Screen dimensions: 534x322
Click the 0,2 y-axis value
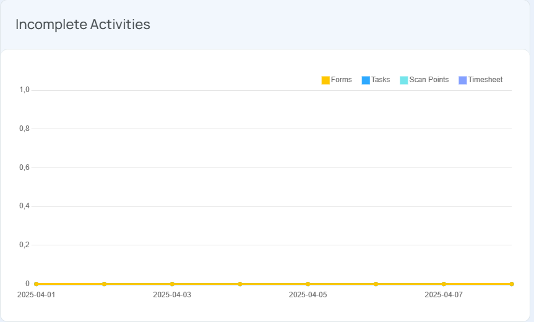click(x=25, y=245)
